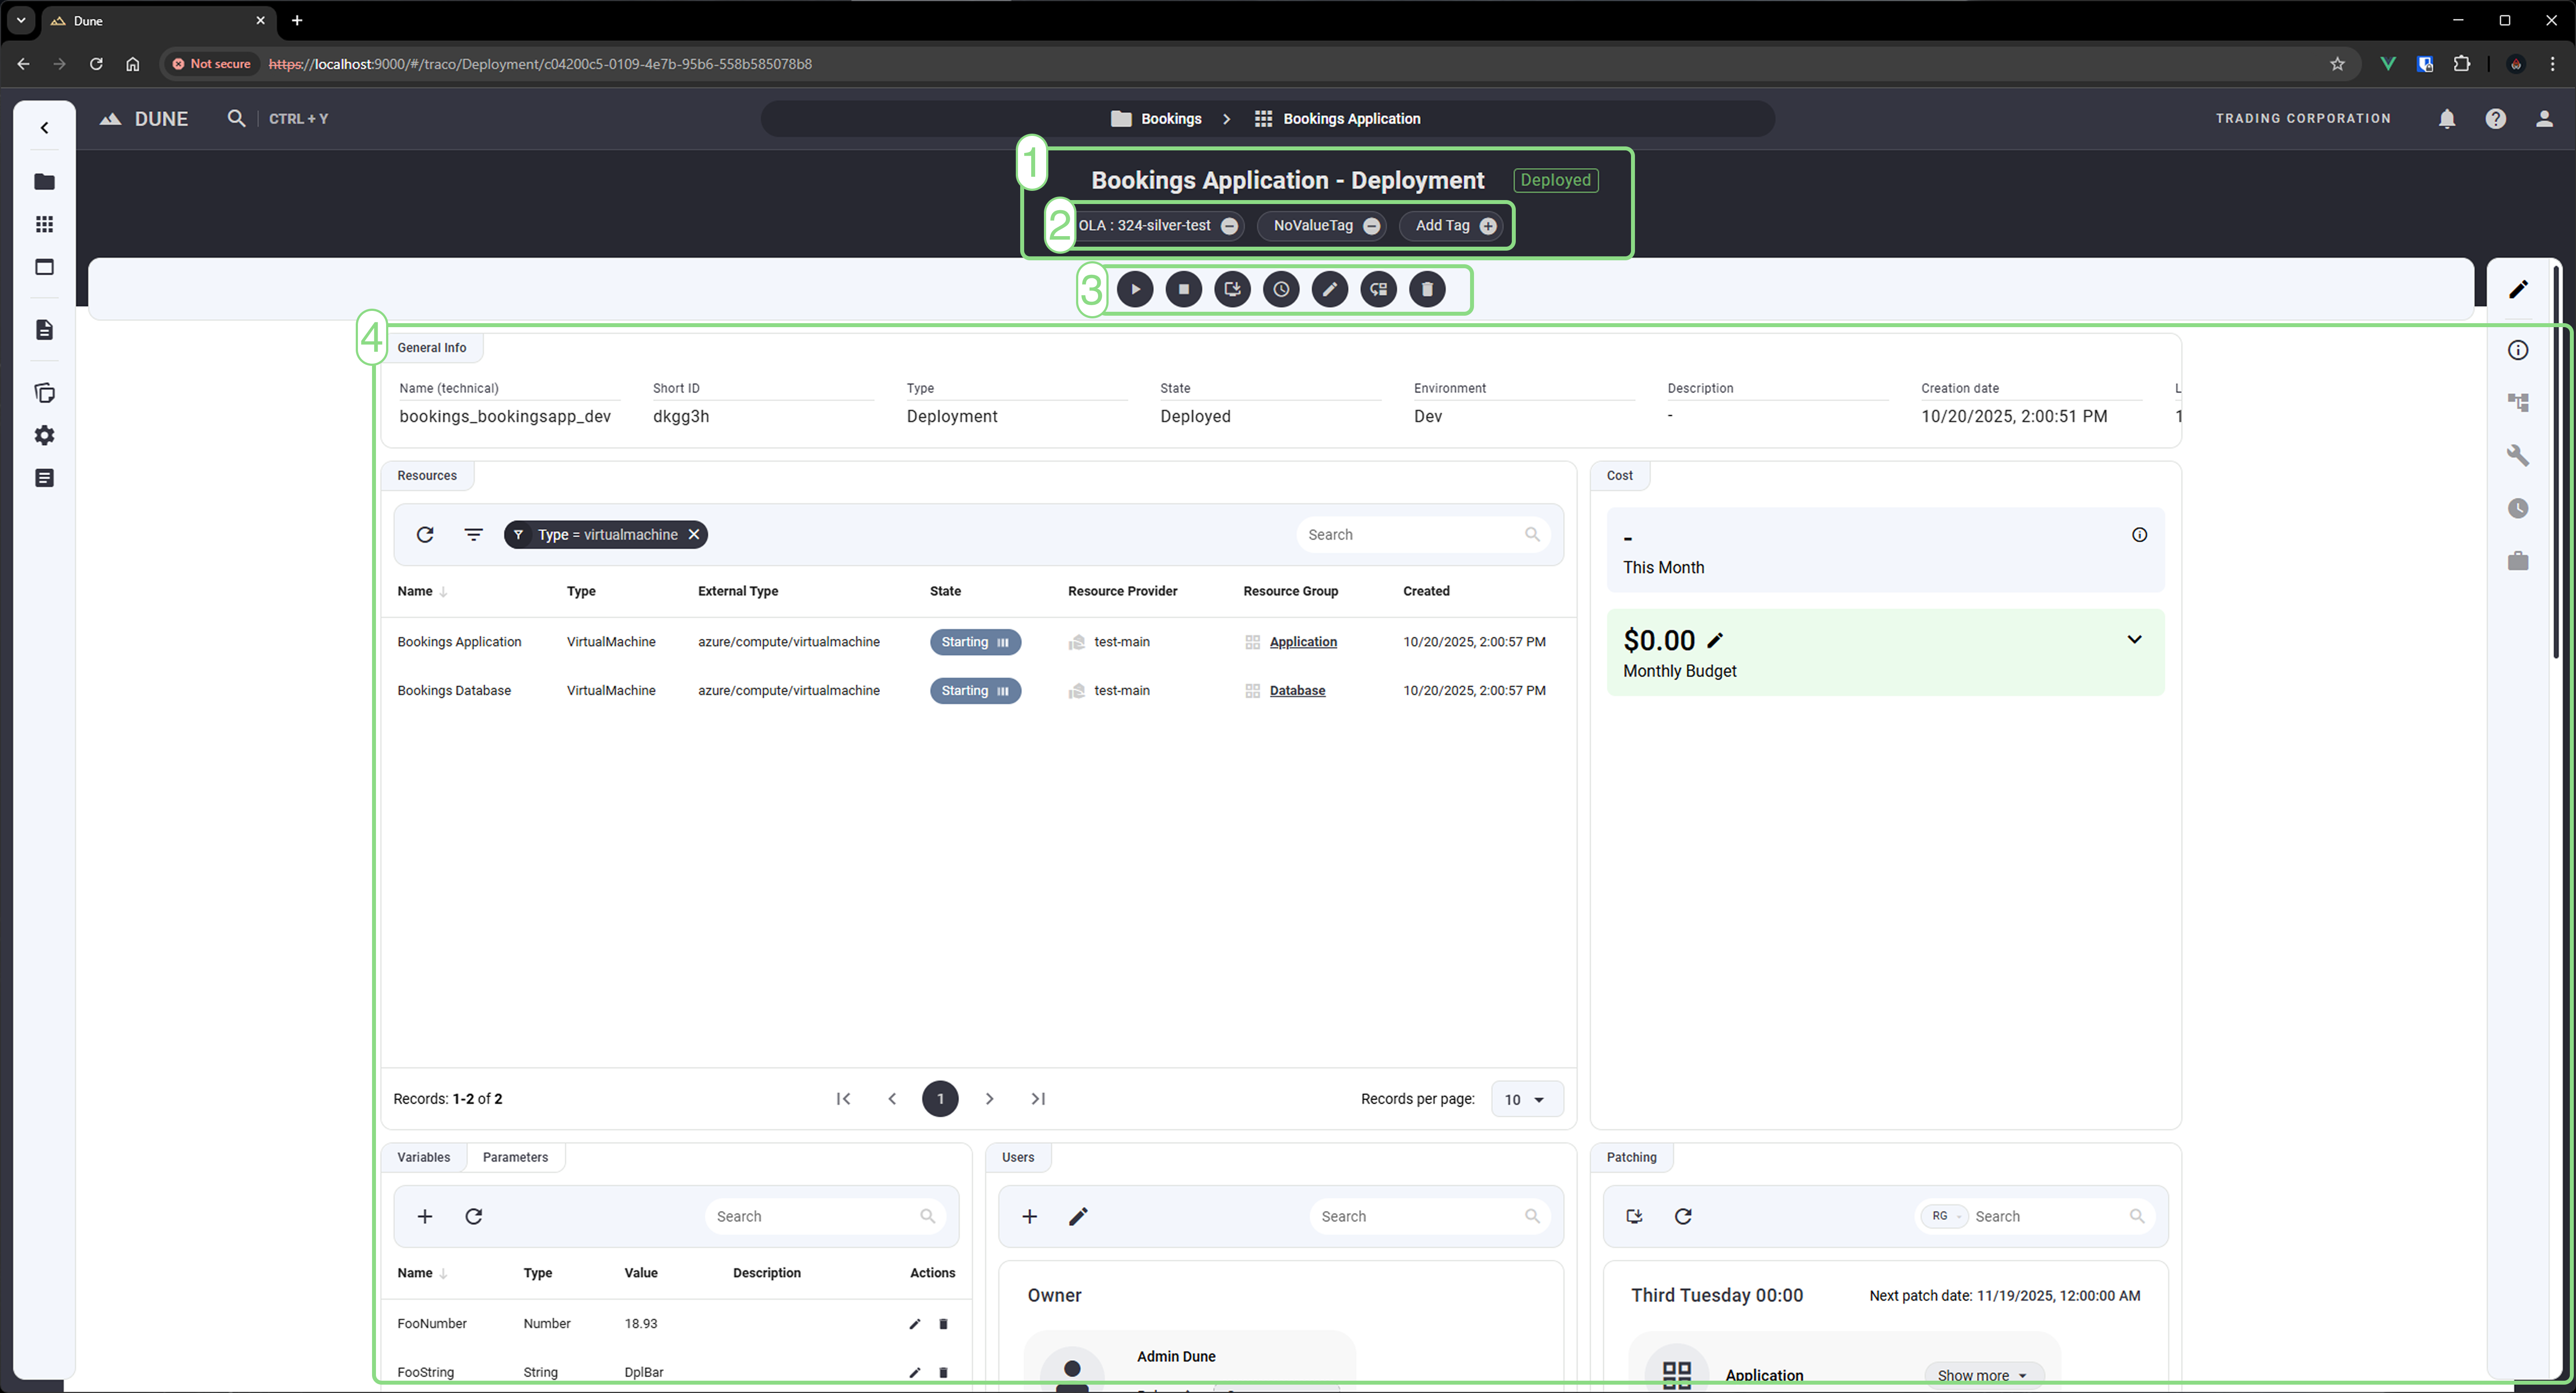The height and width of the screenshot is (1393, 2576).
Task: Refresh the Resources table
Action: (x=425, y=535)
